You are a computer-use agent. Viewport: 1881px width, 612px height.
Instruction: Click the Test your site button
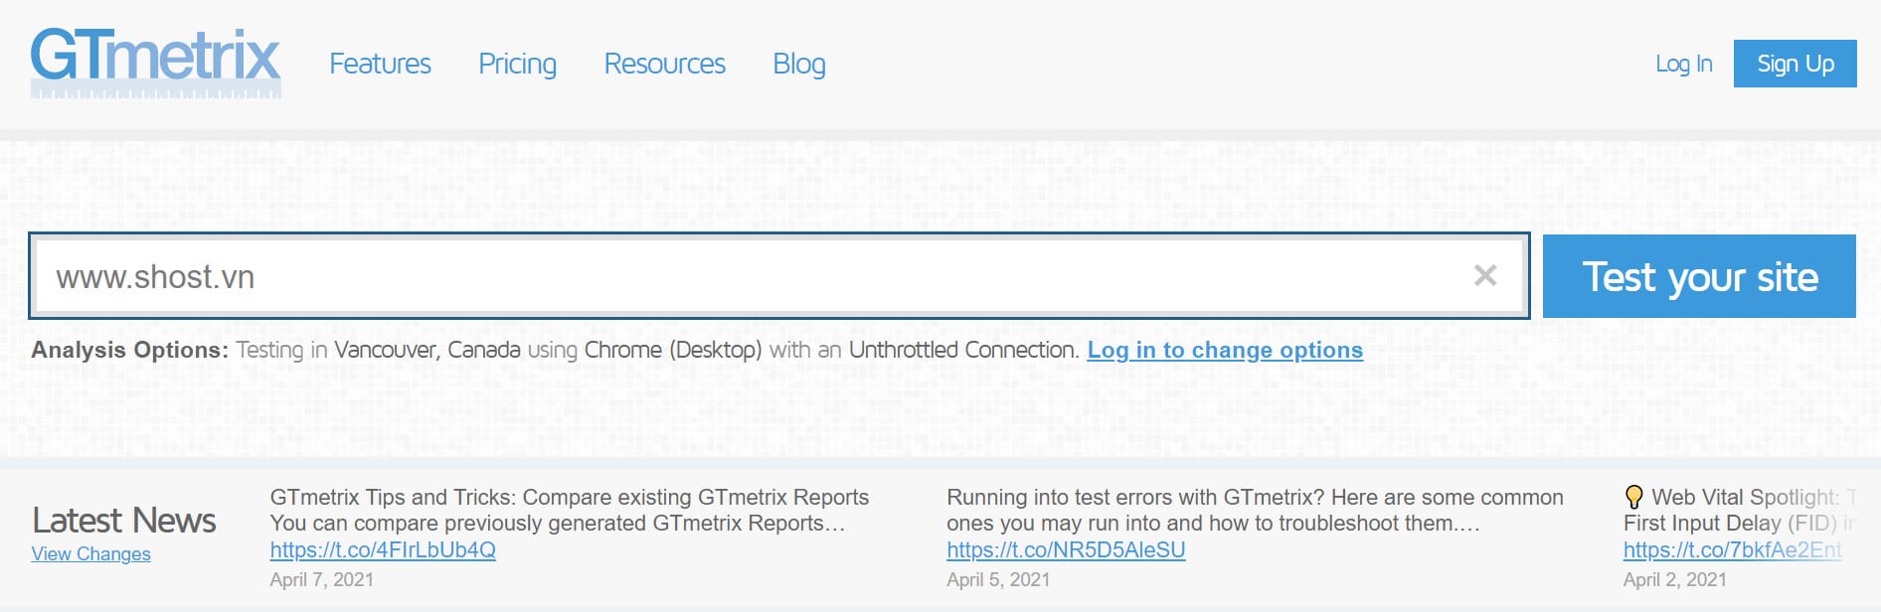click(1699, 276)
